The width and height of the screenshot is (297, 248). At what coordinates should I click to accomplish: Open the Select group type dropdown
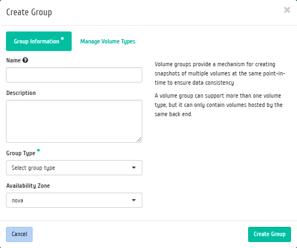tap(74, 168)
